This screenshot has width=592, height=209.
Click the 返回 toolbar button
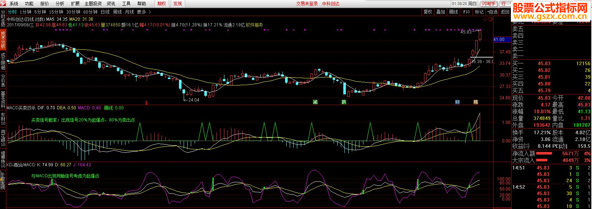(x=505, y=12)
